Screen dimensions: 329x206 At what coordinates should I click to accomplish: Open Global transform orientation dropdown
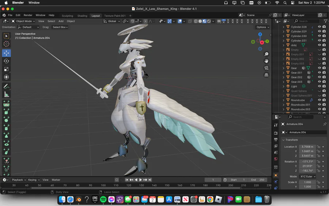click(111, 21)
